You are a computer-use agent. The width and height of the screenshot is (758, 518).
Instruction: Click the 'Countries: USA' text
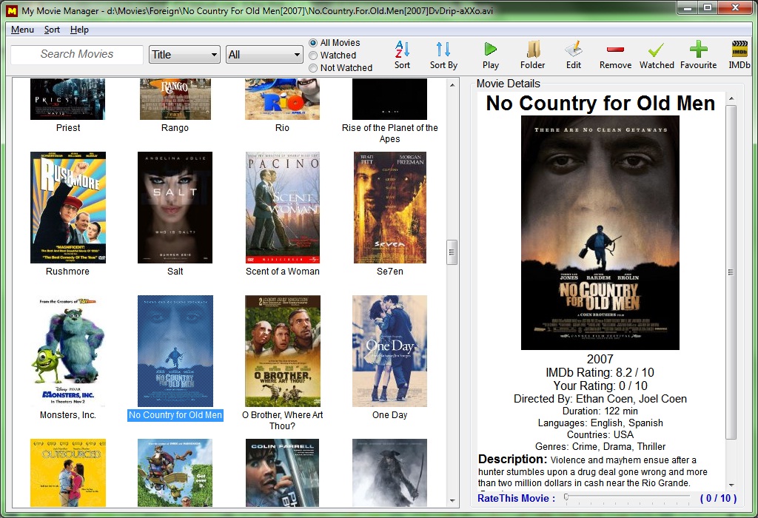(600, 434)
